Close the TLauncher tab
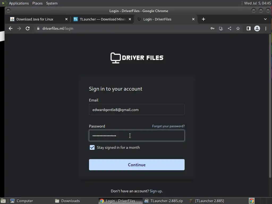This screenshot has width=272, height=204. coord(130,19)
